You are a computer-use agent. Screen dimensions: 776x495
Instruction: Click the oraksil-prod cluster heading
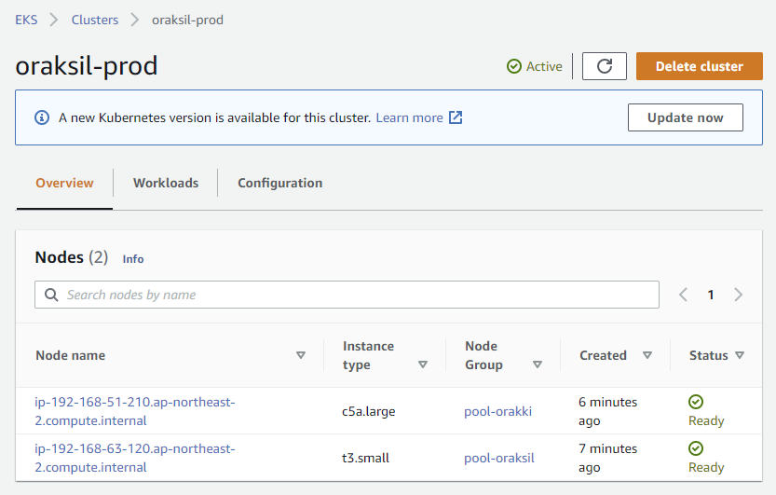[x=87, y=66]
